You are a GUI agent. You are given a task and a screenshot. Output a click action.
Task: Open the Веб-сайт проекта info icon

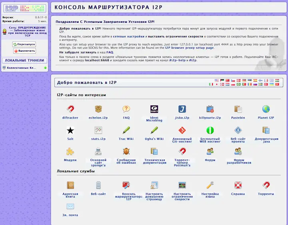238,130
